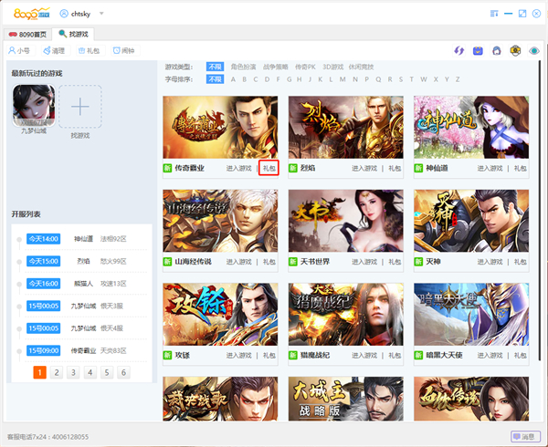Image resolution: width=548 pixels, height=447 pixels.
Task: Go to server list page 3
Action: pyautogui.click(x=73, y=372)
